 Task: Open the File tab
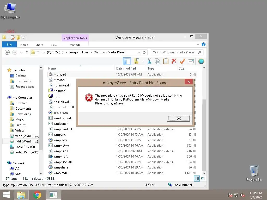[9, 45]
